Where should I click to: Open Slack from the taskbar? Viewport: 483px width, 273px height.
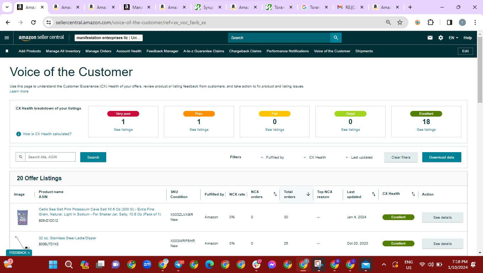tap(256, 264)
